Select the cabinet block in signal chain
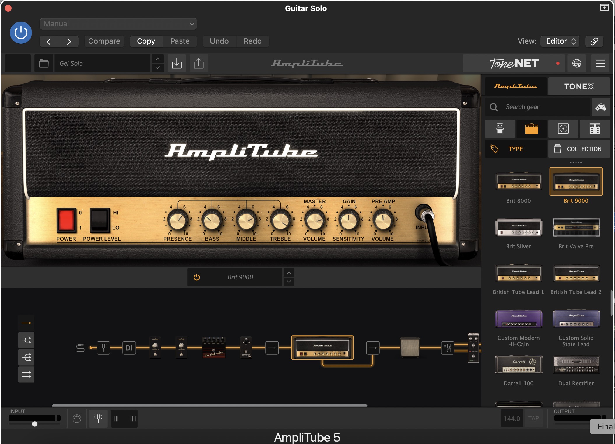Image resolution: width=615 pixels, height=444 pixels. 410,347
